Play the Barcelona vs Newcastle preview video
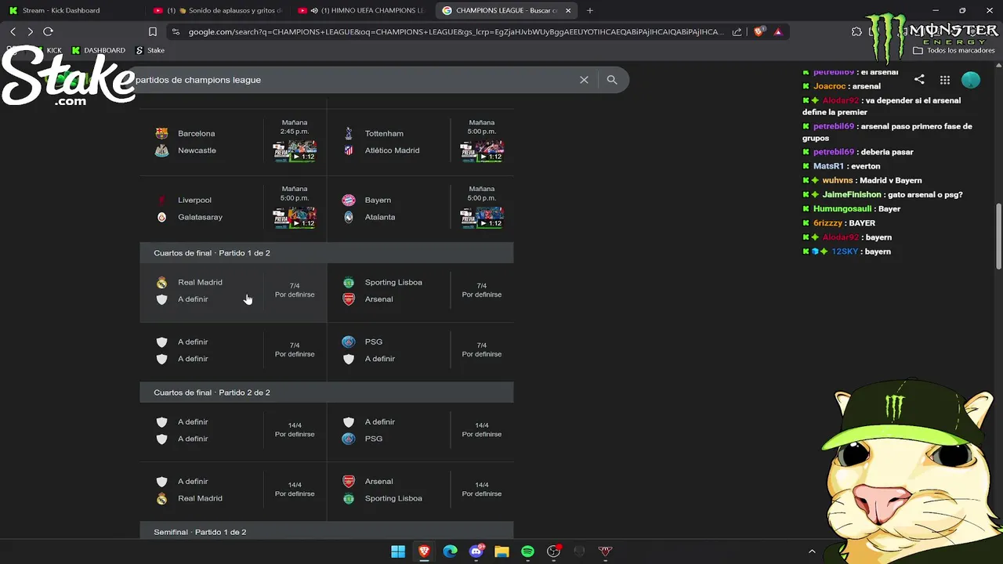This screenshot has height=564, width=1003. [295, 151]
